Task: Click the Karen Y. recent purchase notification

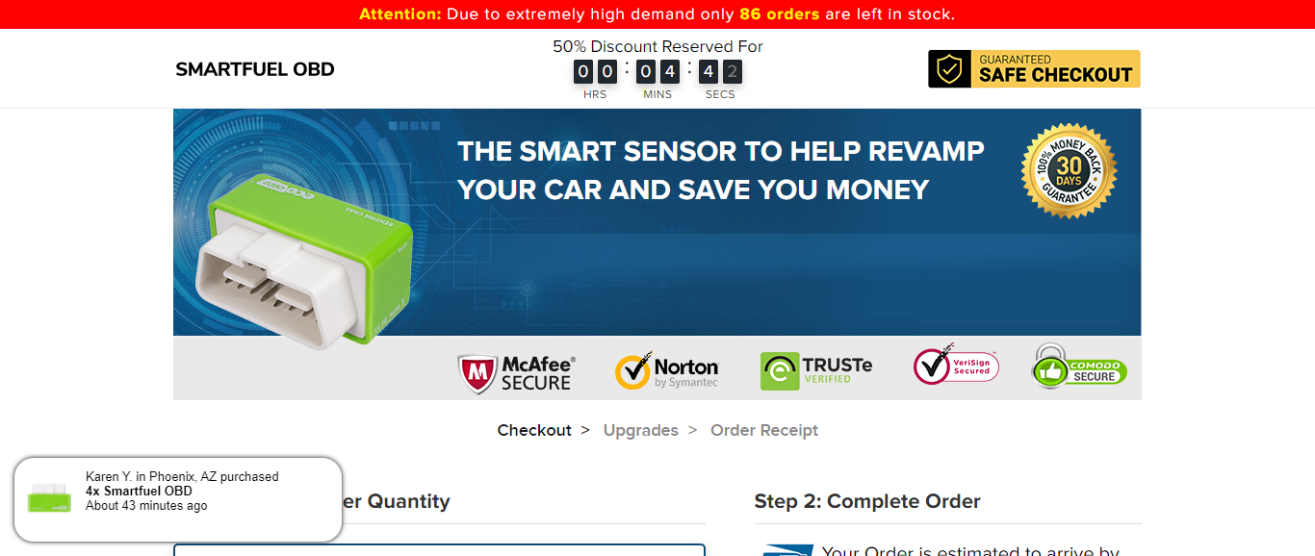Action: click(x=178, y=499)
